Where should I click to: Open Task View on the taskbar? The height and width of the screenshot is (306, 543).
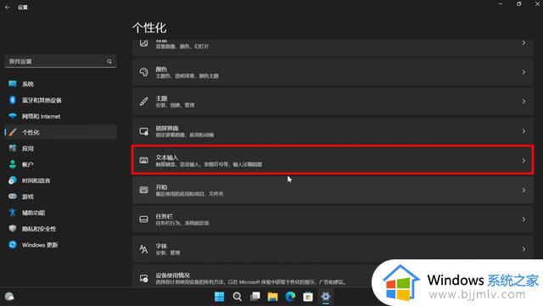[255, 297]
